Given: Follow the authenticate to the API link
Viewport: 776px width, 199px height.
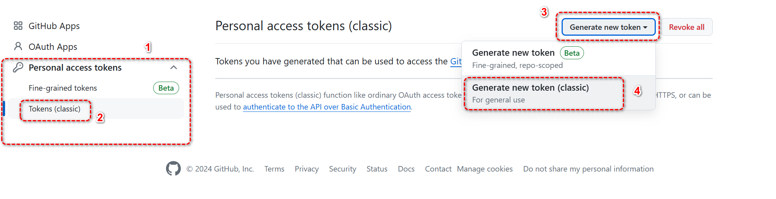Looking at the screenshot, I should (327, 107).
